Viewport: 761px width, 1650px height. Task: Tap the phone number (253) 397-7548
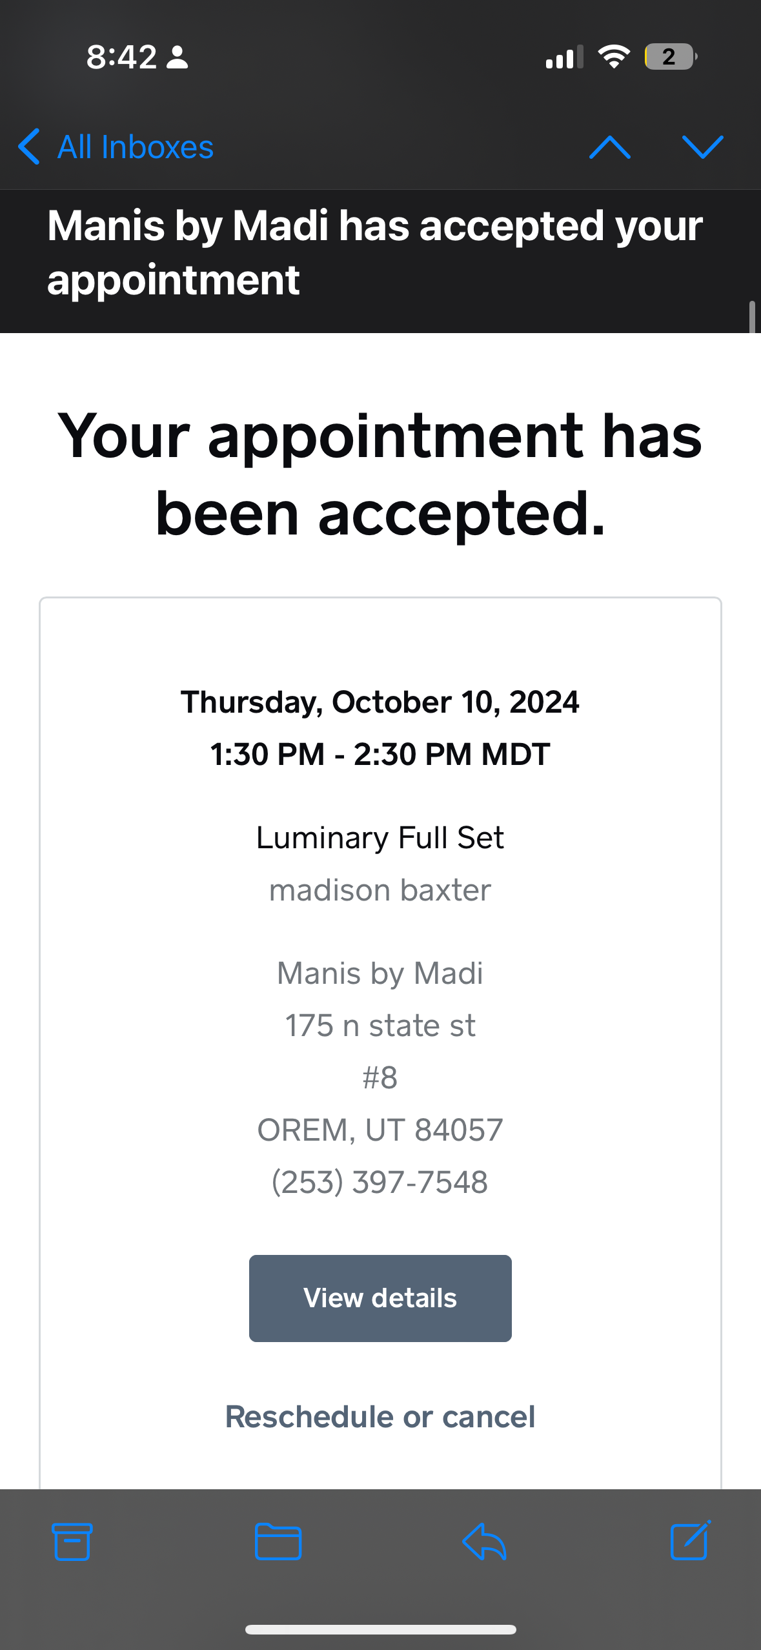380,1182
